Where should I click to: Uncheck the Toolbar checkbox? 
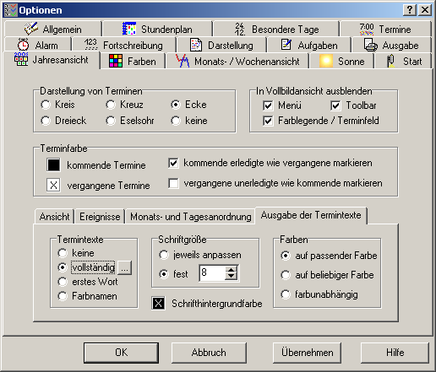point(335,105)
